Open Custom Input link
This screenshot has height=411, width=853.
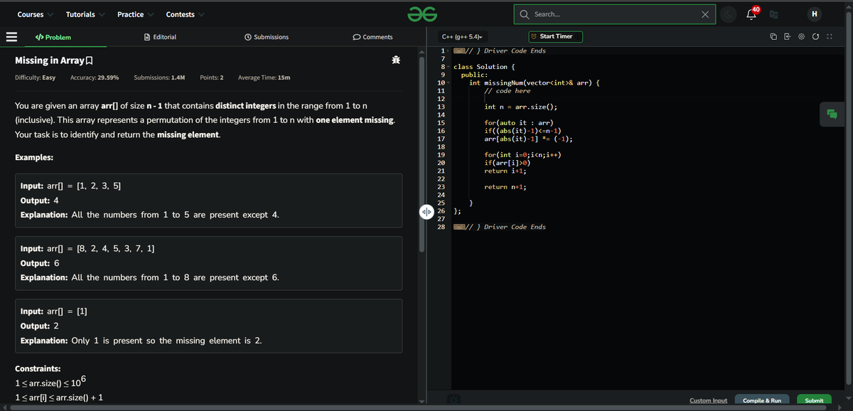click(709, 400)
